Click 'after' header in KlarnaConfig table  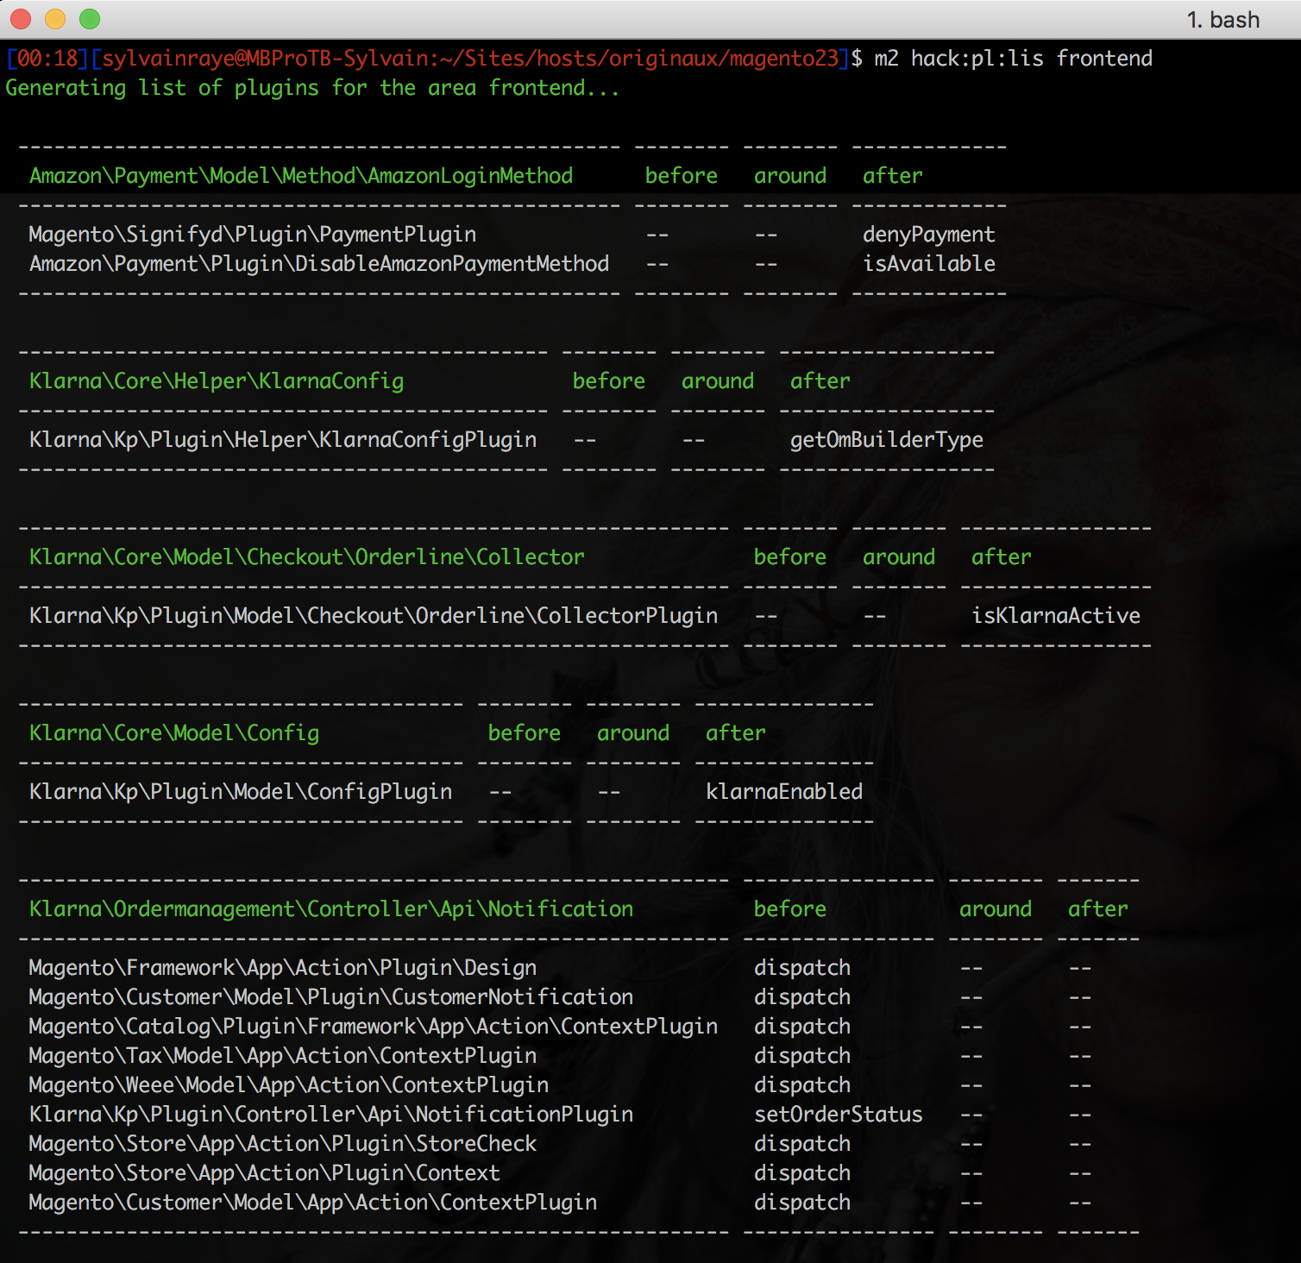coord(820,381)
